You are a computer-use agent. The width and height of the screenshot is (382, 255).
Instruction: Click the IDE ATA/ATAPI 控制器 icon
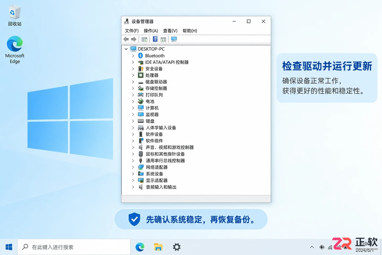tap(141, 62)
